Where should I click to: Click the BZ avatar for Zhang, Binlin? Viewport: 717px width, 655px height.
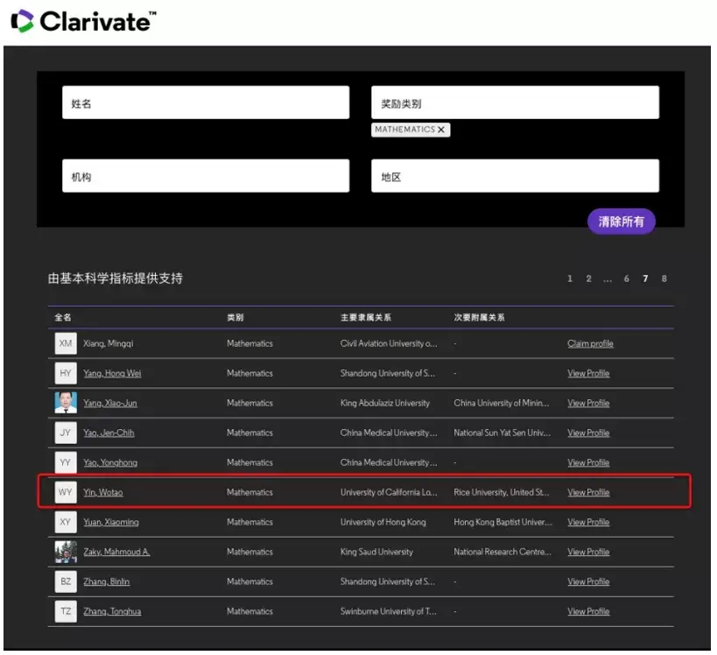coord(66,581)
